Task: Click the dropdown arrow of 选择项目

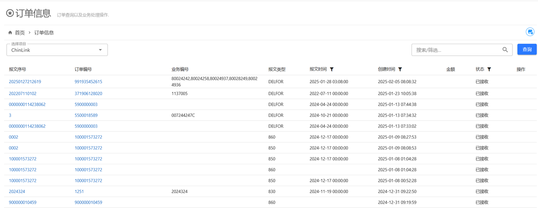Action: (100, 50)
